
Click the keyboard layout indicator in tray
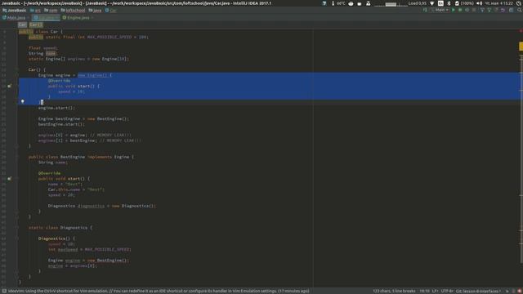440,3
